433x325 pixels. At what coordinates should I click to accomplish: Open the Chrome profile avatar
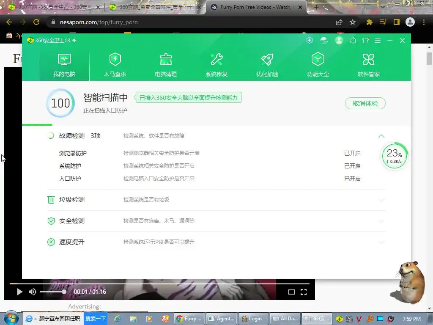[410, 22]
